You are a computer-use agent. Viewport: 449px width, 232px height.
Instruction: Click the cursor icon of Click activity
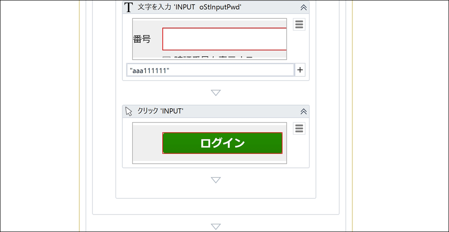pos(129,112)
